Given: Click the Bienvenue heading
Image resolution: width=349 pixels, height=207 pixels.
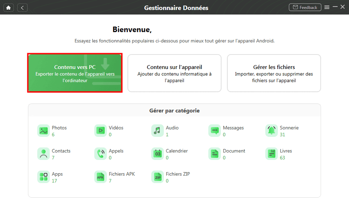Looking at the screenshot, I should [x=132, y=30].
